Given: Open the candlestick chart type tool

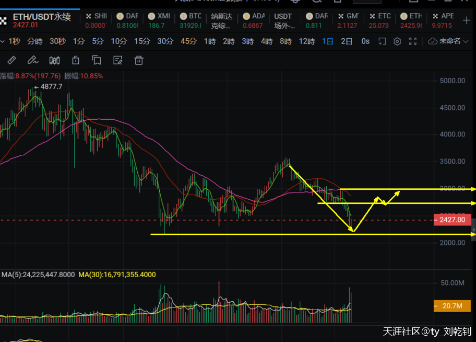Looking at the screenshot, I should click(x=54, y=60).
